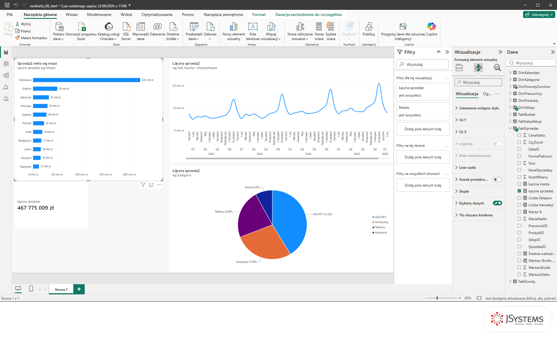This screenshot has width=557, height=337.
Task: Open Analytics magnifier icon in Wizualizacje
Action: [x=497, y=68]
